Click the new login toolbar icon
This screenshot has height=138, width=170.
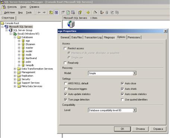[112, 13]
